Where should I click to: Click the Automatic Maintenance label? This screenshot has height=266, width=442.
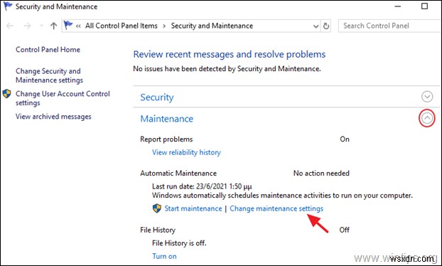coord(178,174)
